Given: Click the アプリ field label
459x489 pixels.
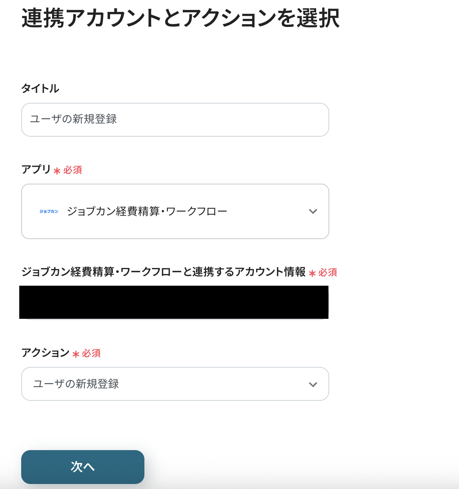Looking at the screenshot, I should tap(36, 169).
